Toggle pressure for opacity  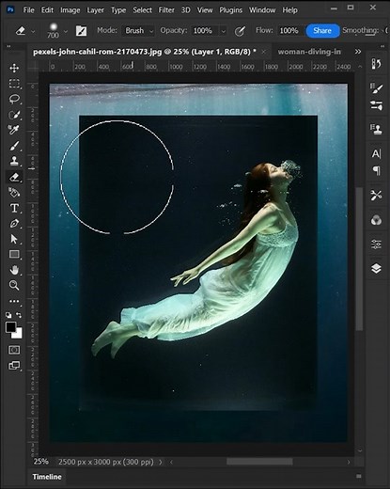240,31
